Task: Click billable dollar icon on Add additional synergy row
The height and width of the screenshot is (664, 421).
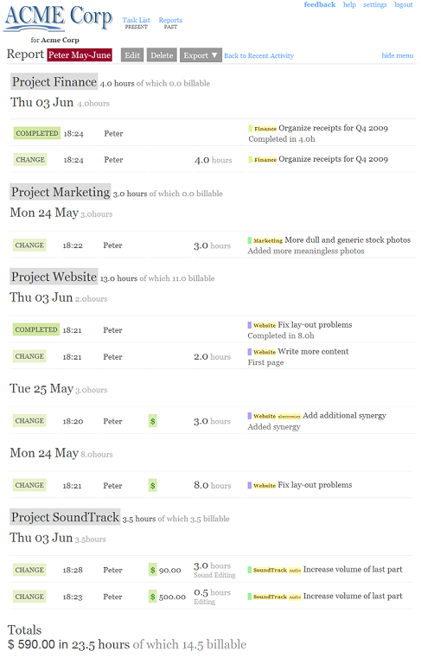Action: 152,421
